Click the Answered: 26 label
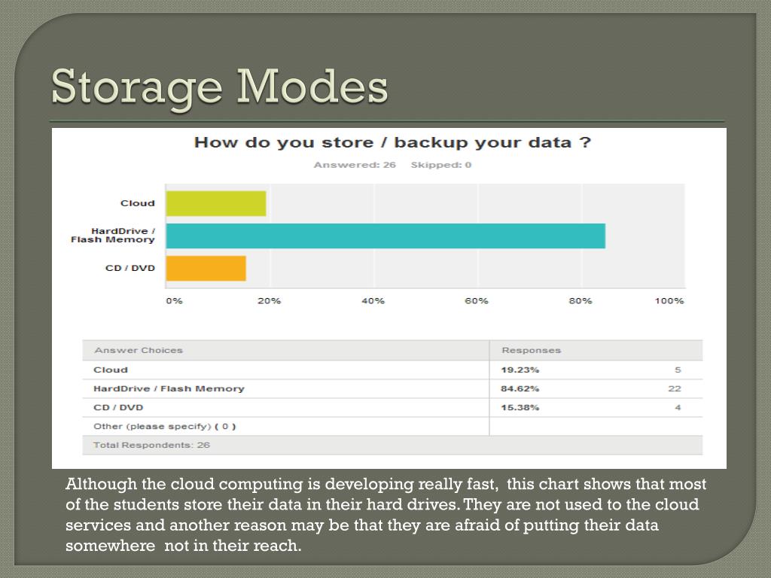 click(355, 165)
